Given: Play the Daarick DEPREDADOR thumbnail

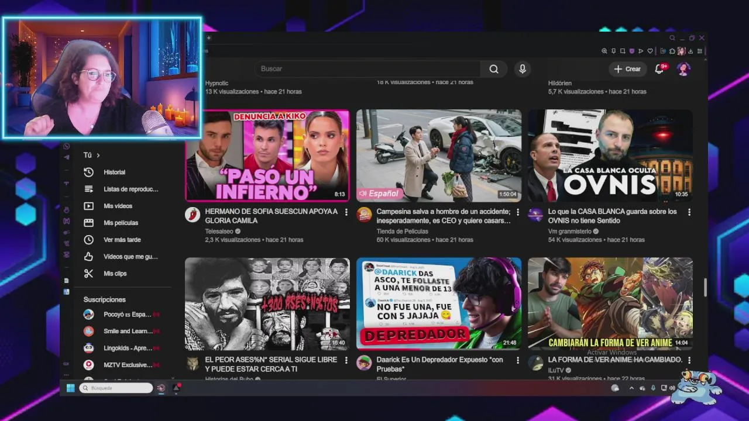Looking at the screenshot, I should [439, 304].
